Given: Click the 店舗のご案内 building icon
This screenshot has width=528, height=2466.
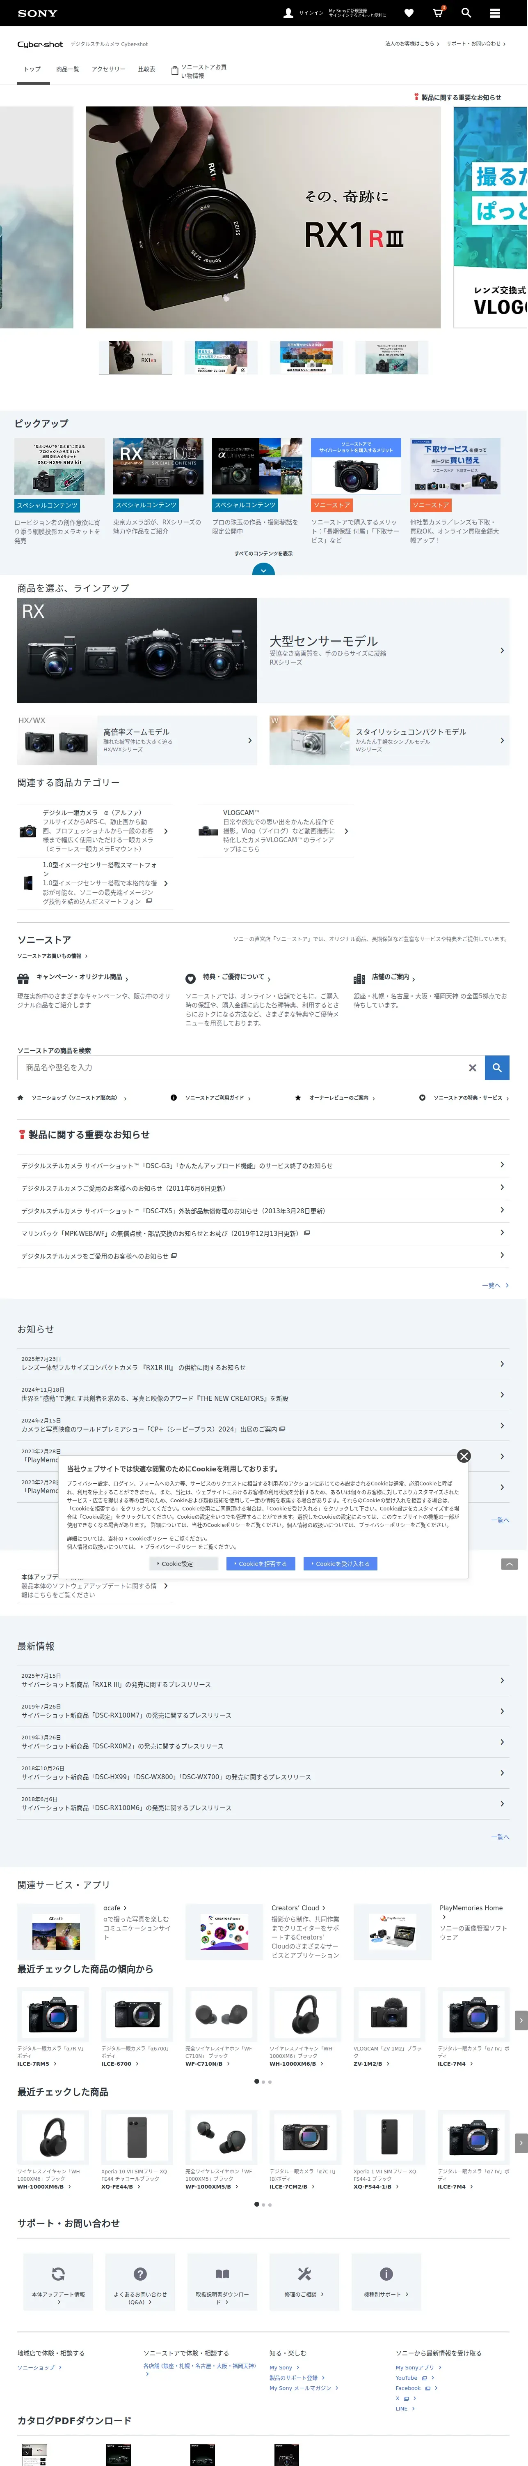Looking at the screenshot, I should pyautogui.click(x=359, y=978).
